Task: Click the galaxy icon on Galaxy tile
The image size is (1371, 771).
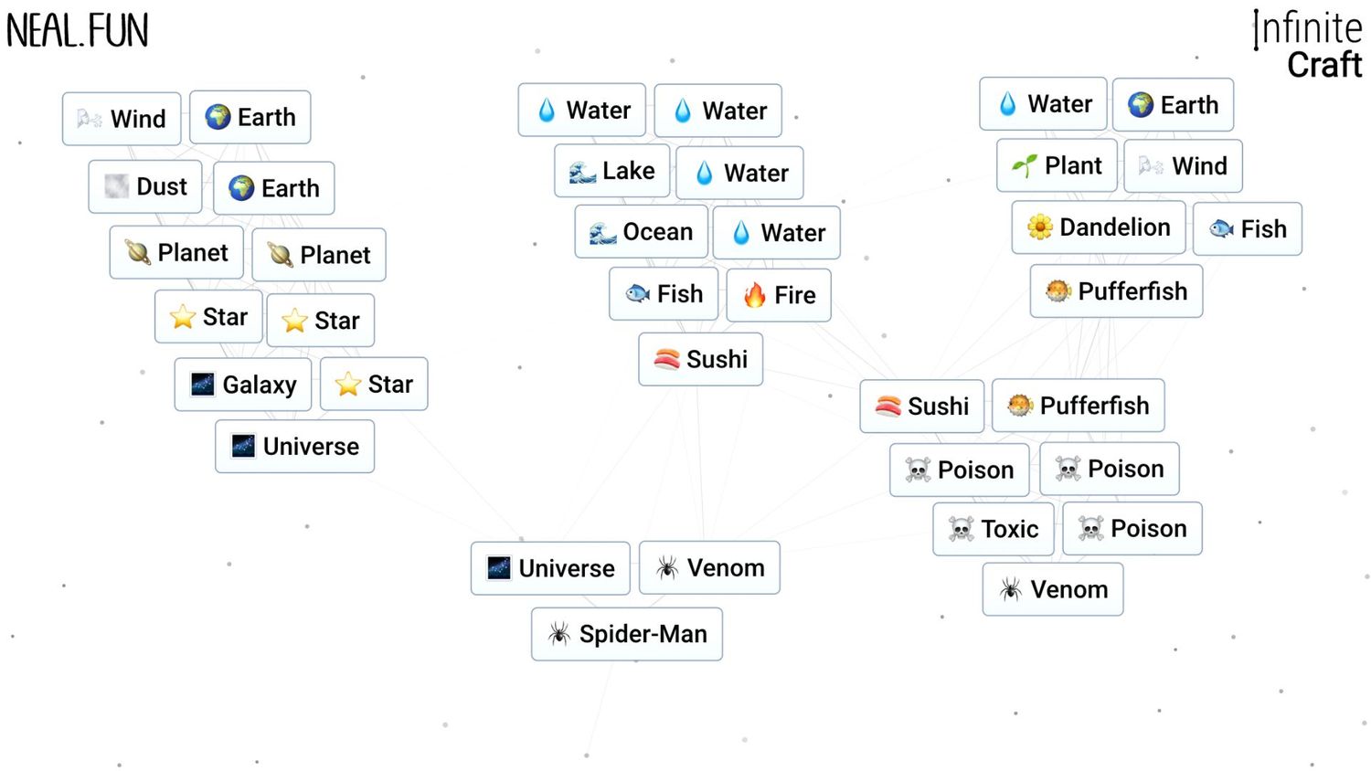Action: point(202,385)
